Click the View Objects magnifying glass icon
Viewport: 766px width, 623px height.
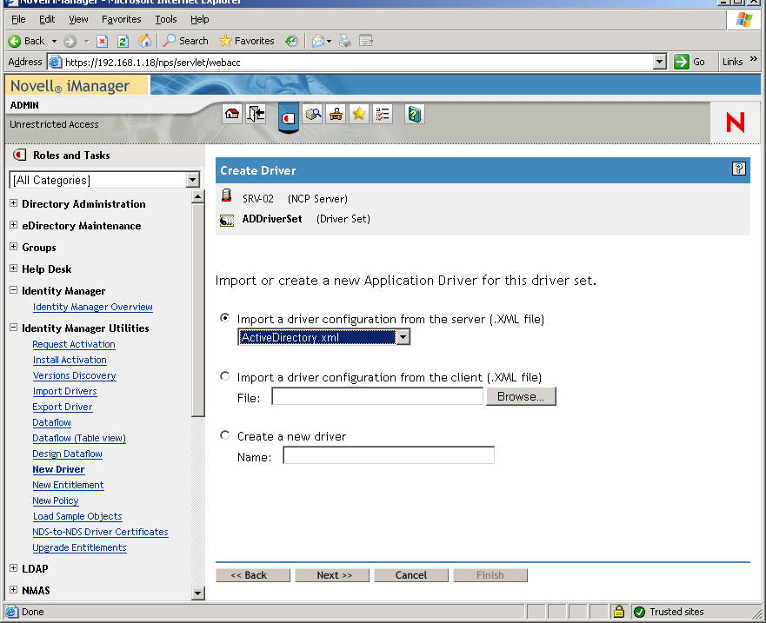(313, 114)
